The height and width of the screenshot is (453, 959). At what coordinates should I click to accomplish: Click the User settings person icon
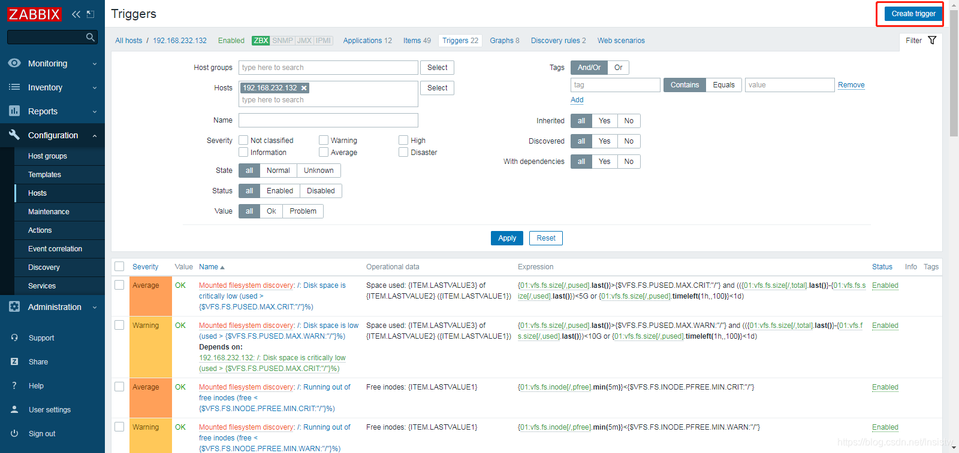(x=14, y=409)
